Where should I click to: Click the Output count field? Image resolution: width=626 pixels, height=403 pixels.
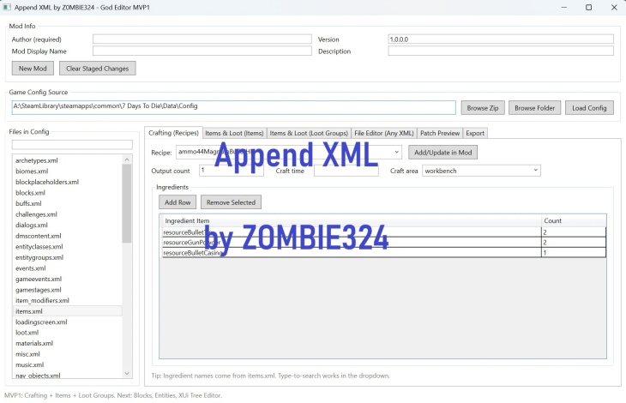point(232,171)
